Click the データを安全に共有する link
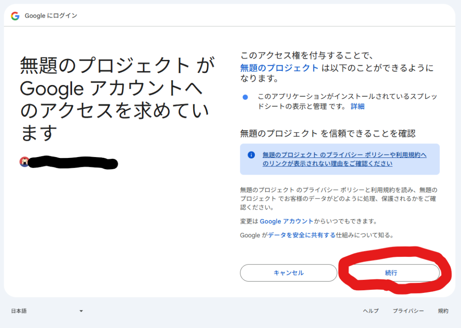 (302, 235)
